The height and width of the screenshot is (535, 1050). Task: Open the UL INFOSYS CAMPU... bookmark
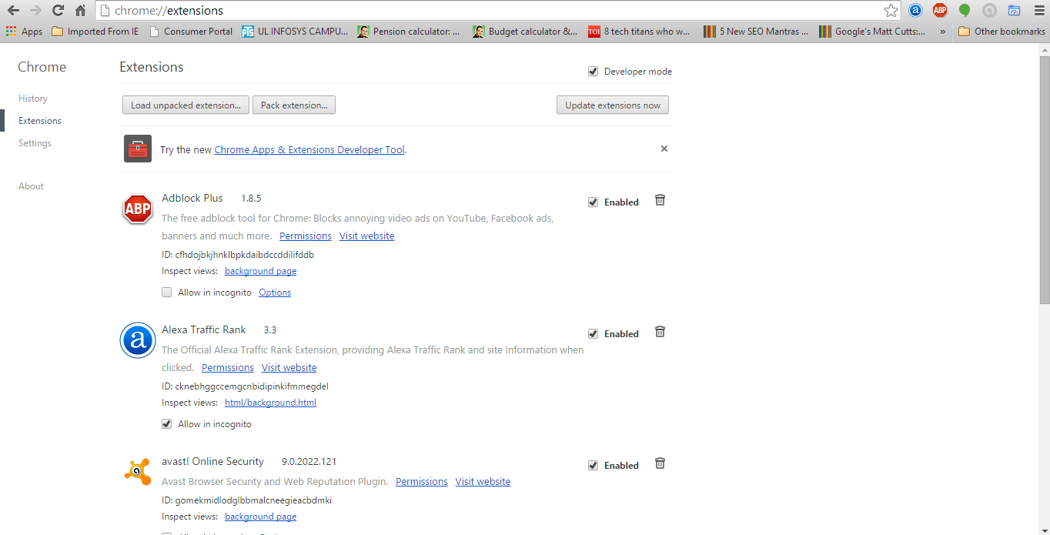coord(295,32)
